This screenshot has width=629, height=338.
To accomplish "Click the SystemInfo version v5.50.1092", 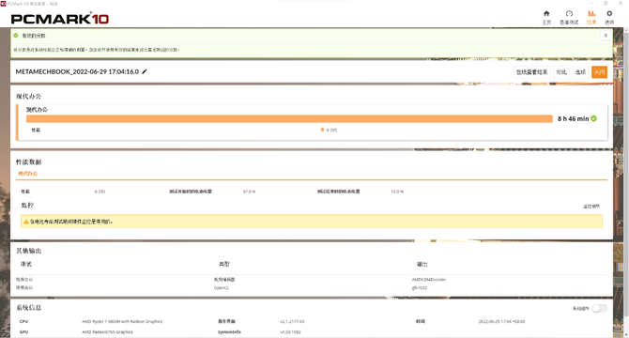I will tap(290, 332).
